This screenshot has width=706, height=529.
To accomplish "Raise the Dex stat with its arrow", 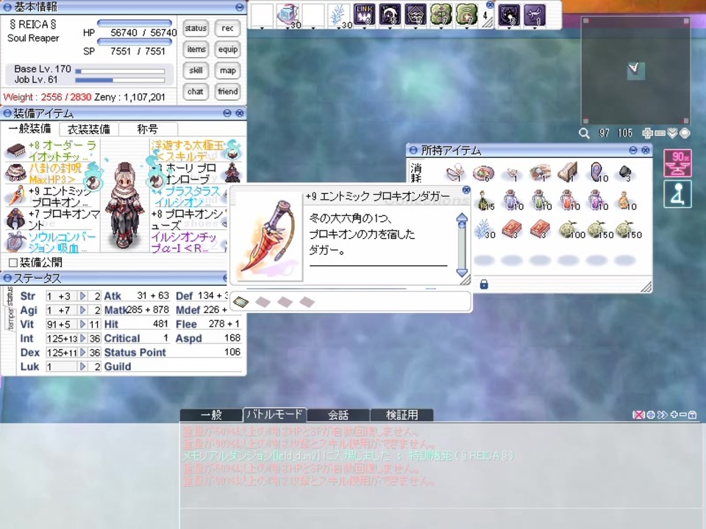I will [x=82, y=353].
